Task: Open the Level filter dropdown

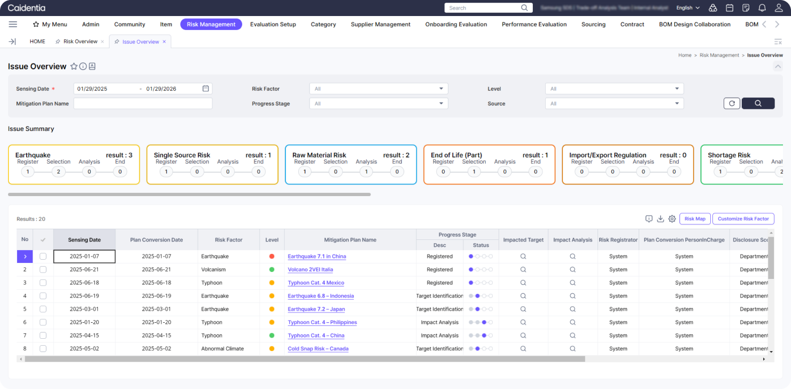Action: [614, 89]
